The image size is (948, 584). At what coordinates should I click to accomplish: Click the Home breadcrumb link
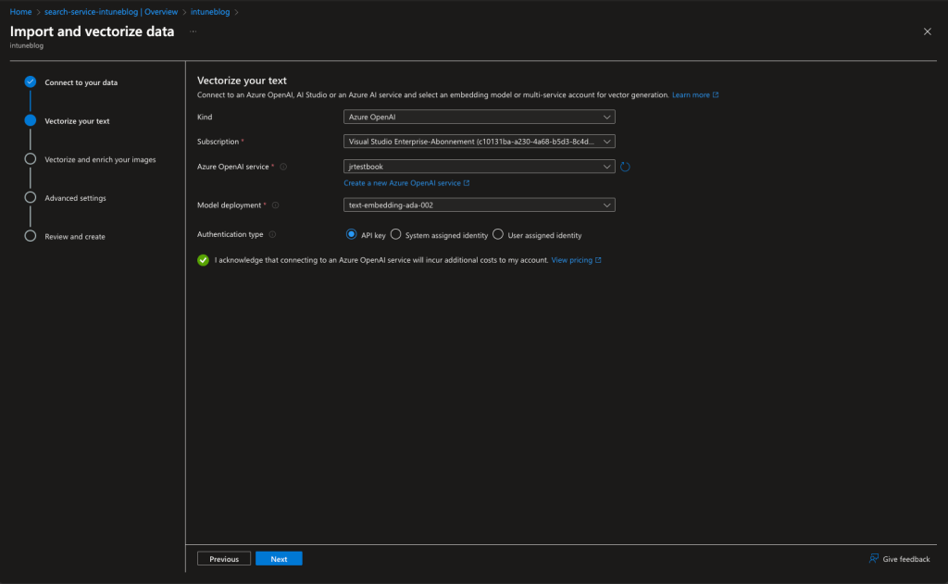point(20,12)
